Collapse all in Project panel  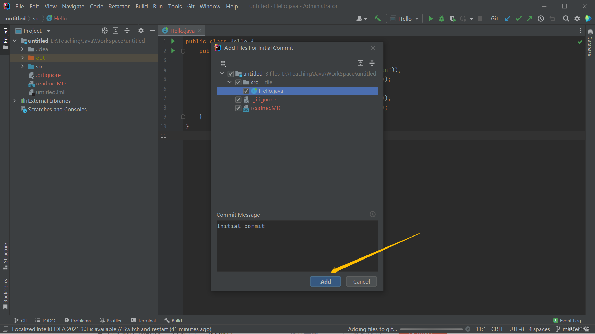click(127, 31)
